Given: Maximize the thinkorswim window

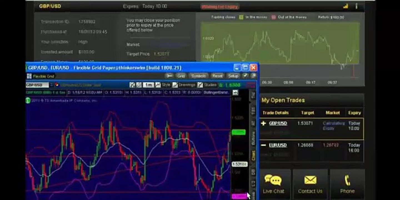Looking at the screenshot, I should click(245, 67).
